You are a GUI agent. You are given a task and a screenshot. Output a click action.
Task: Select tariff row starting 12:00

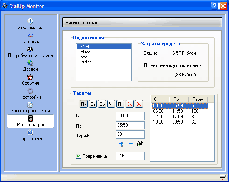[180, 117]
